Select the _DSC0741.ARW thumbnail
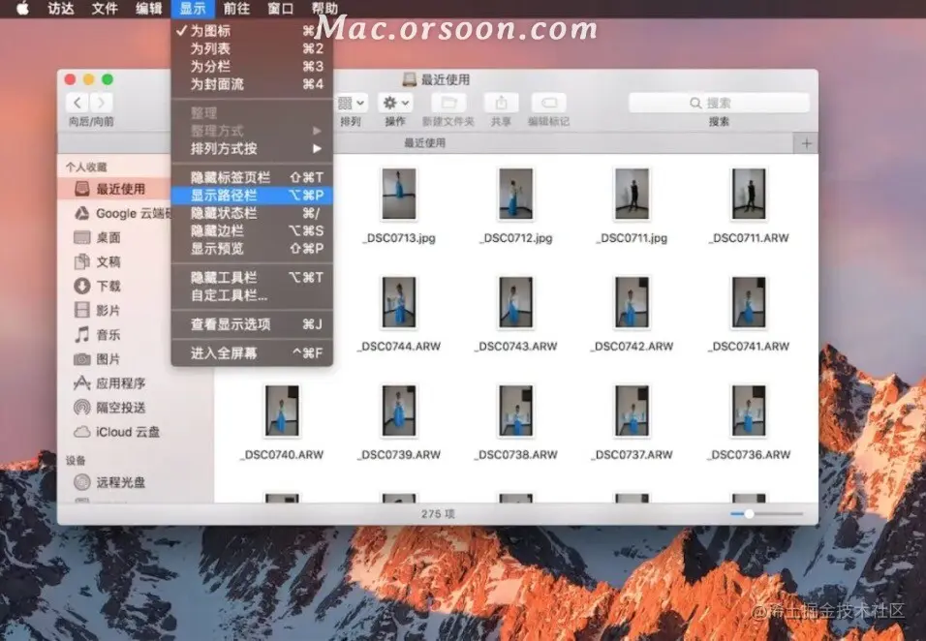Image resolution: width=926 pixels, height=641 pixels. pos(749,302)
